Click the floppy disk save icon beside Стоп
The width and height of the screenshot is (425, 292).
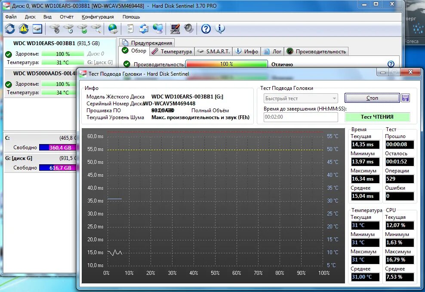pyautogui.click(x=406, y=98)
